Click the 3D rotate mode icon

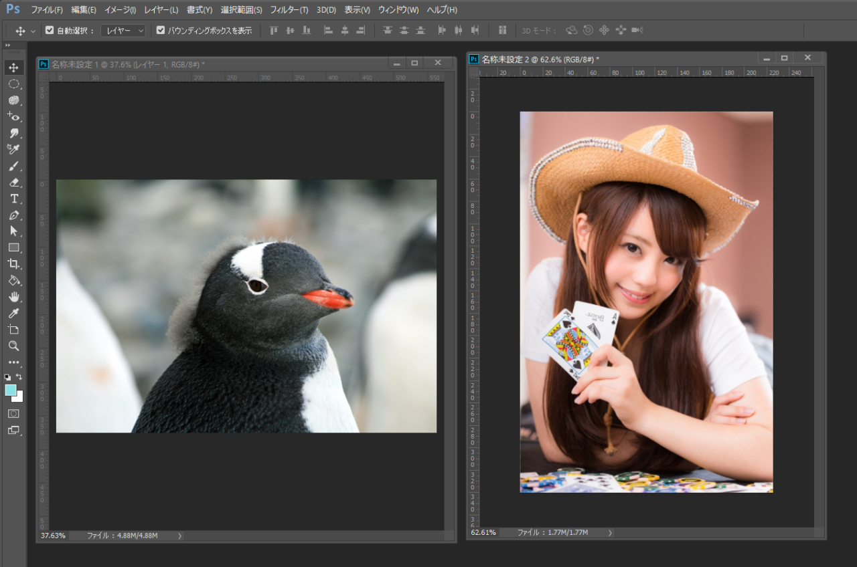pyautogui.click(x=571, y=30)
